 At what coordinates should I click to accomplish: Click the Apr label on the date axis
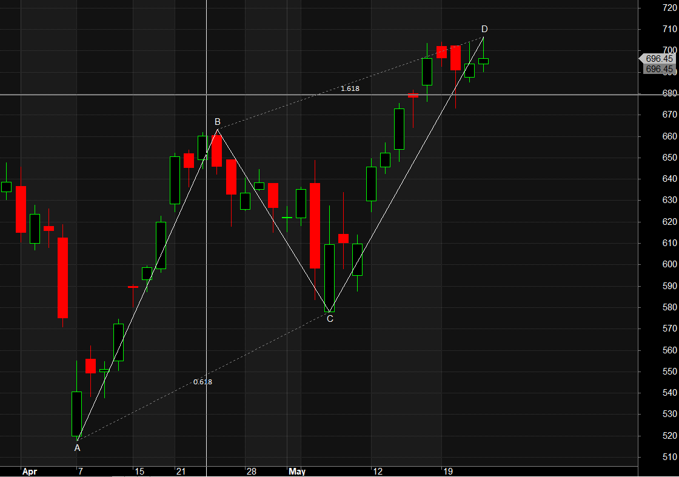point(30,471)
